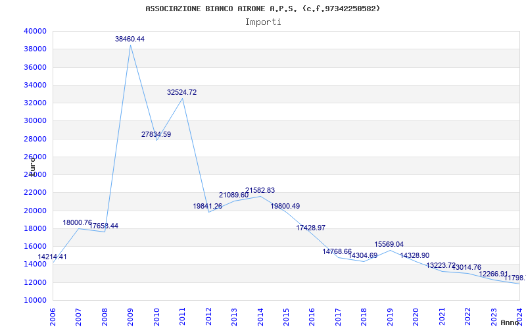Viewport: 526px width, 329px height.
Task: Click the 40000 y-axis tick label
Action: coord(35,31)
